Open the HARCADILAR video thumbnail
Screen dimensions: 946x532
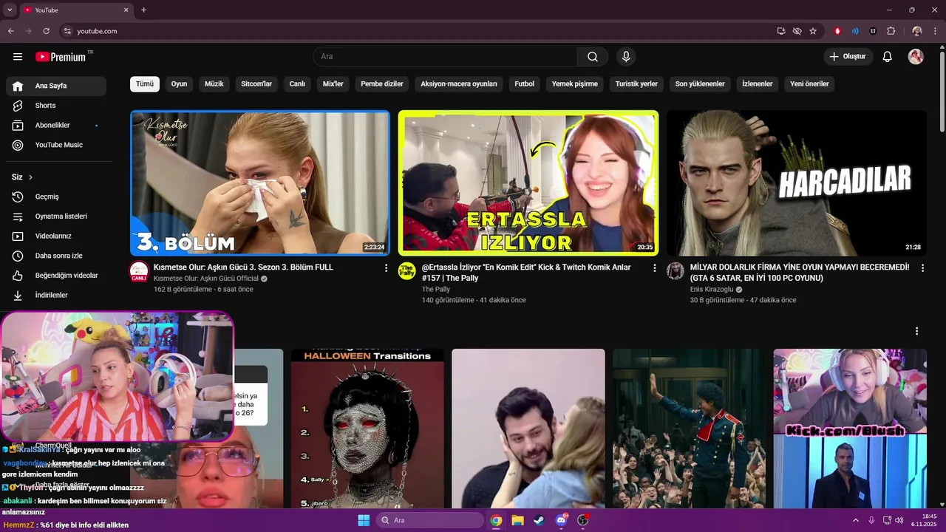[x=797, y=183]
